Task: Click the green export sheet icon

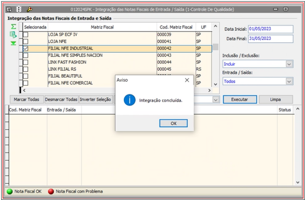Action: pyautogui.click(x=13, y=35)
